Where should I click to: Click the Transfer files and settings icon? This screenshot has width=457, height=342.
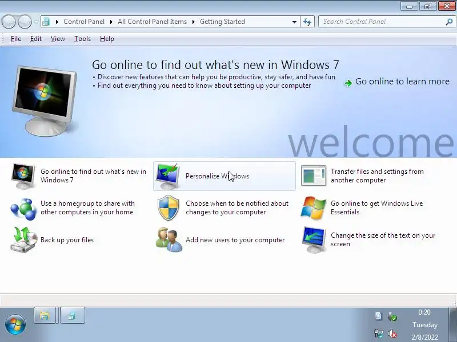313,176
